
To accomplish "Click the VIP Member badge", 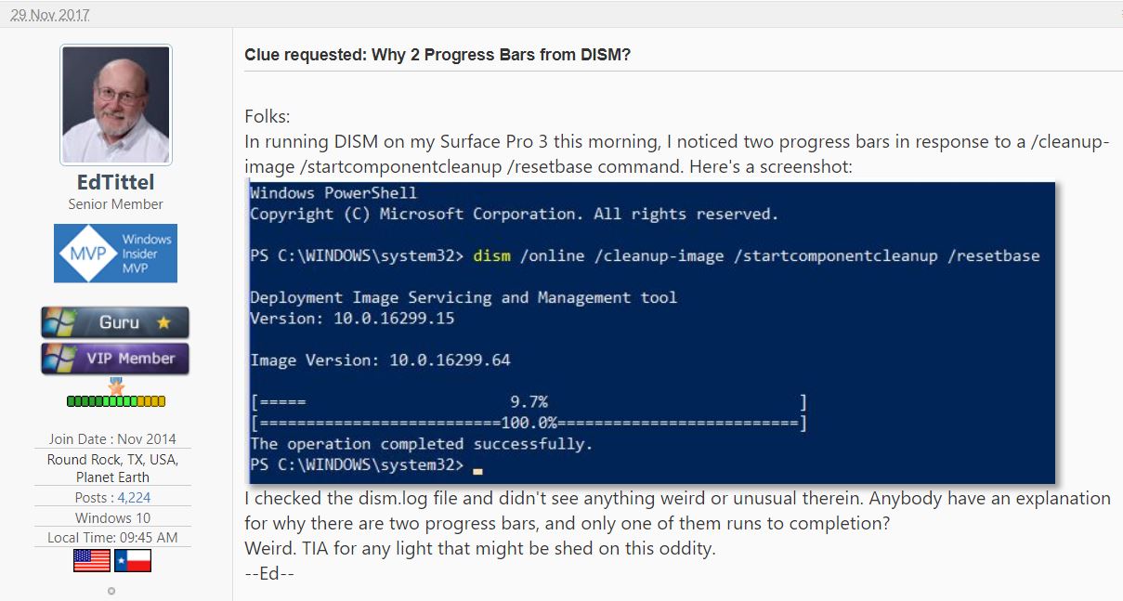I will (114, 358).
